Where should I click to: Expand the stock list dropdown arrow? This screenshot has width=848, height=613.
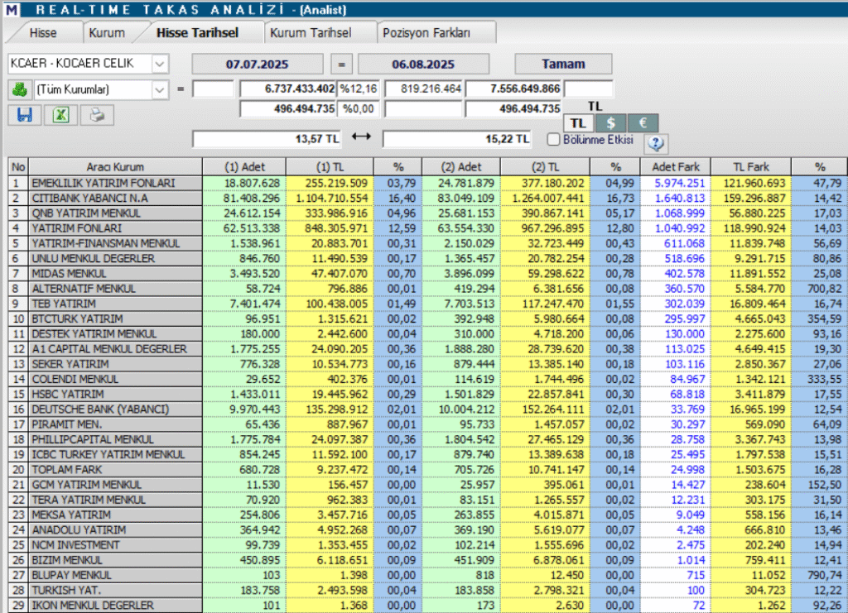click(160, 63)
